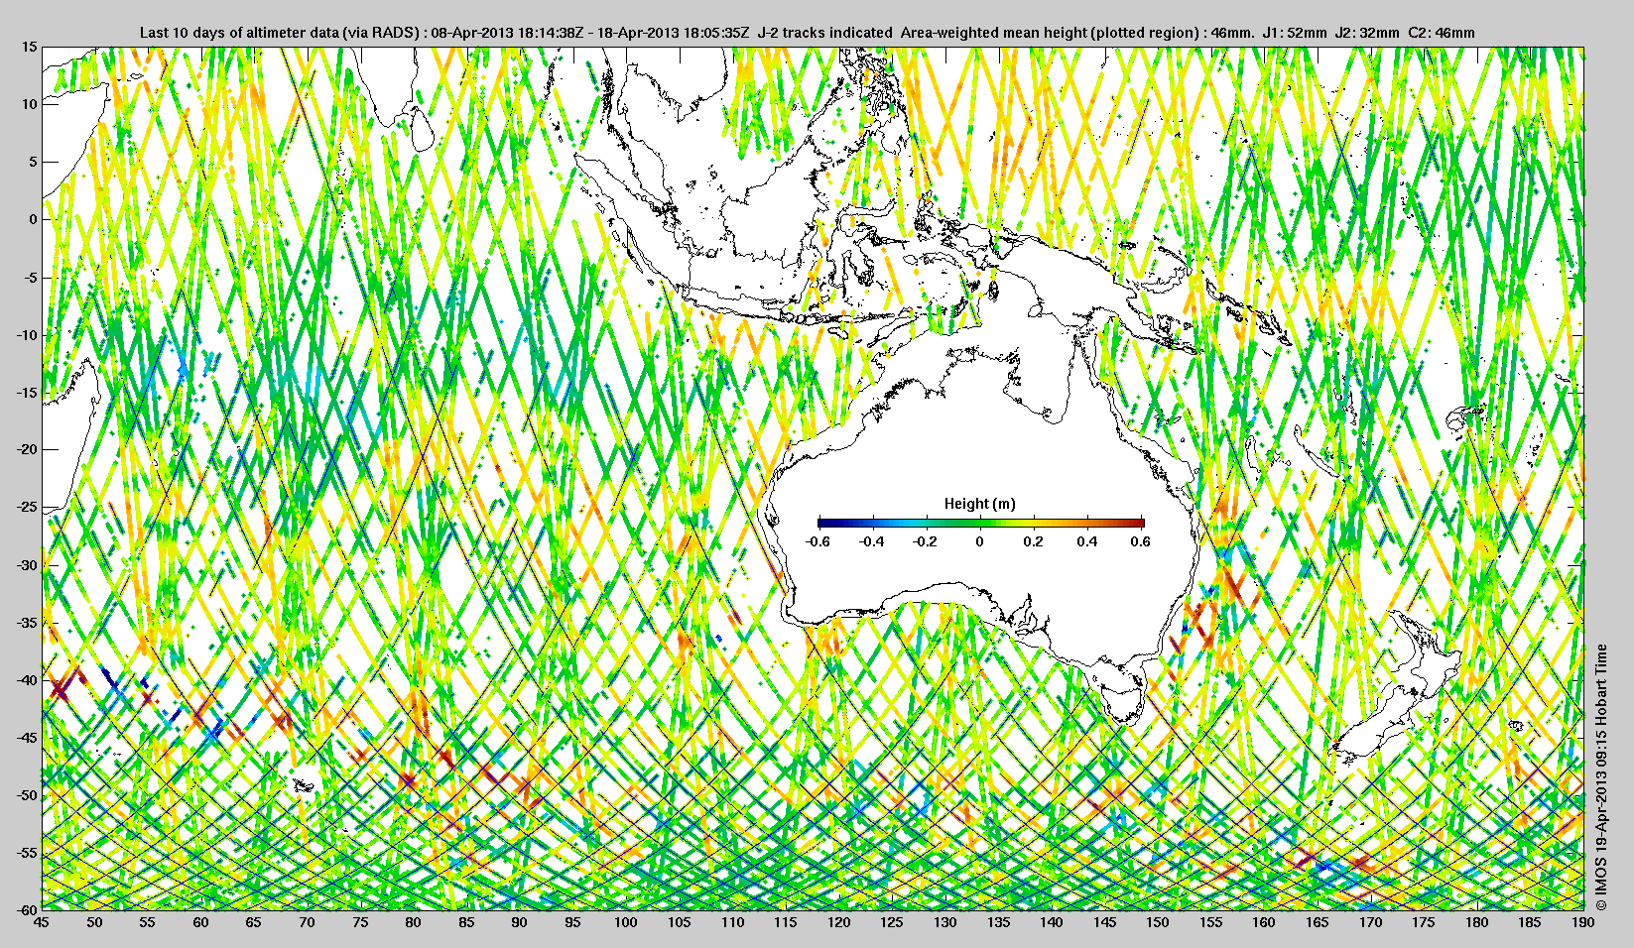Click 'Area-weighted mean height (plotted region)' text
Screen dimensions: 1634x948
pos(1051,33)
